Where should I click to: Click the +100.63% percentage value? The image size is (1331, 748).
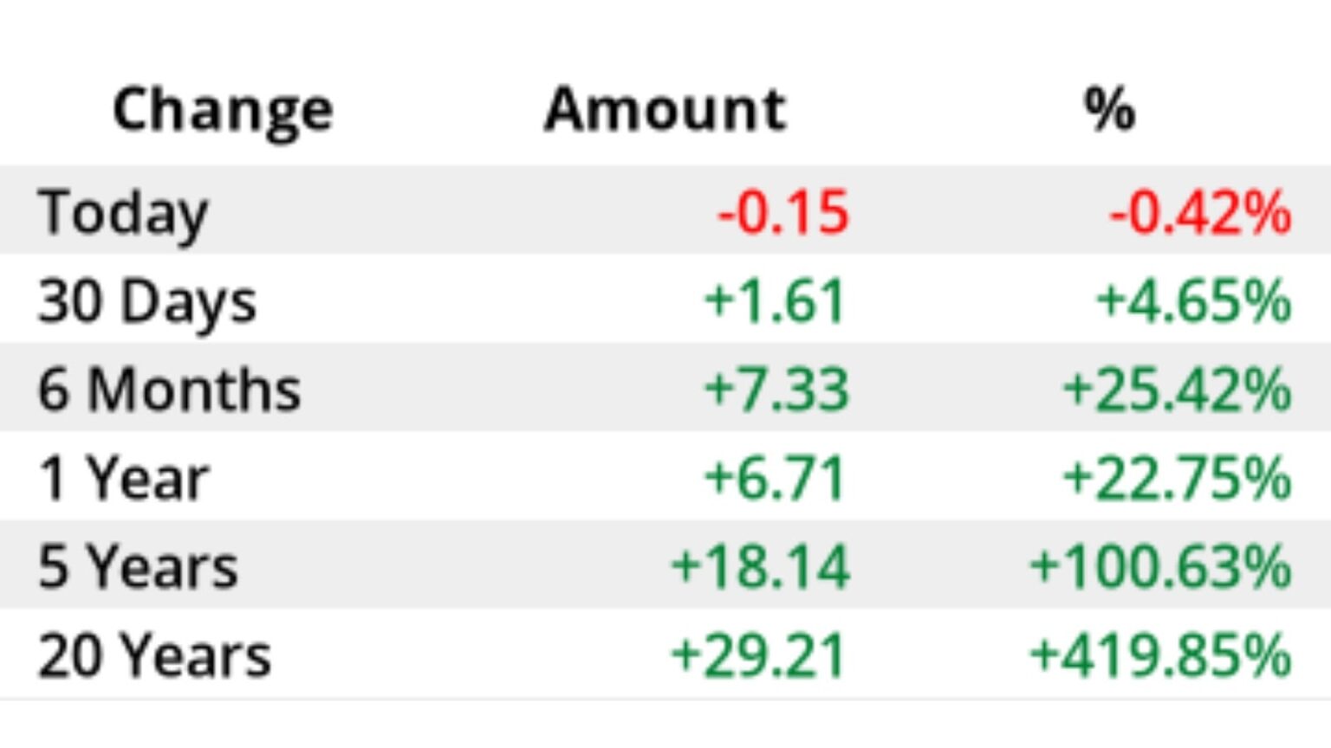tap(1160, 567)
